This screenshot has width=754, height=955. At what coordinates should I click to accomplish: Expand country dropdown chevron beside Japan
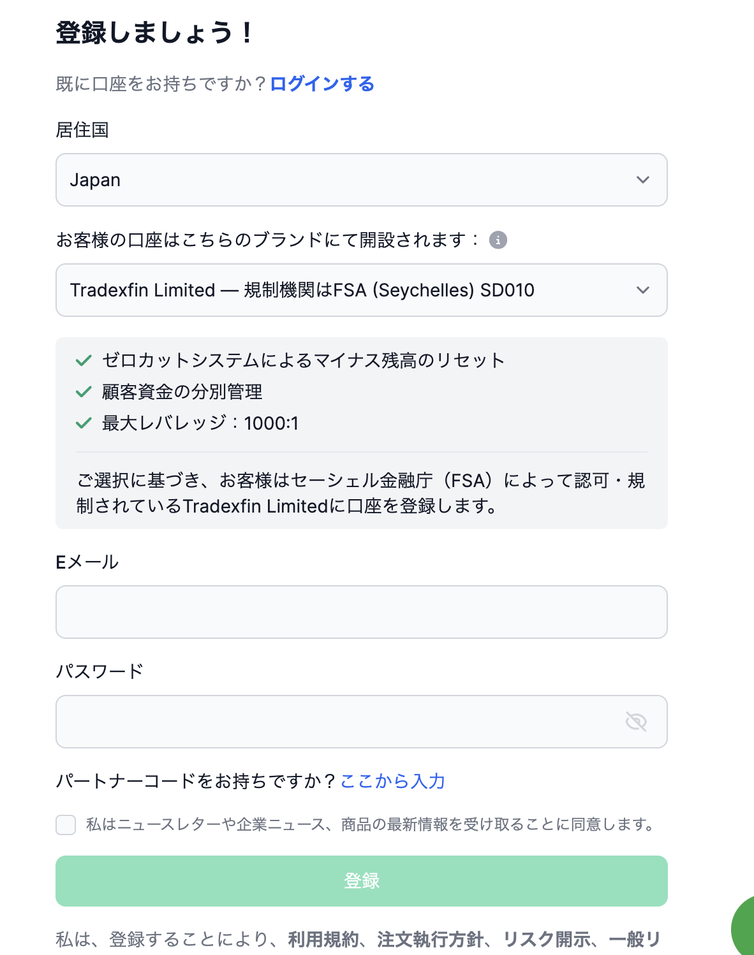[642, 180]
